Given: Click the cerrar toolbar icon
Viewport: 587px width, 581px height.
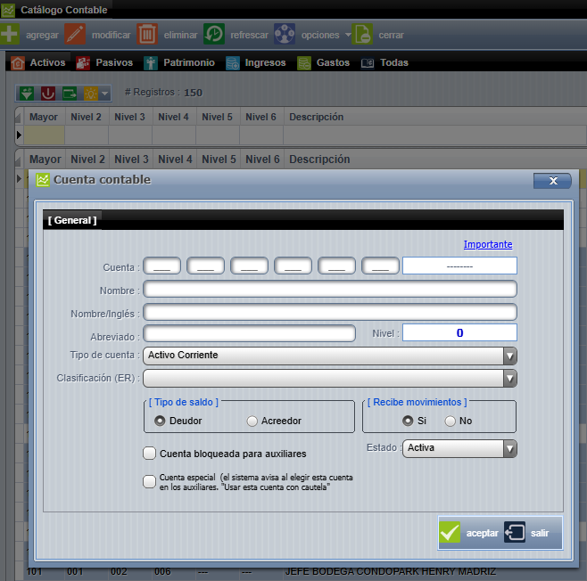Looking at the screenshot, I should (x=362, y=35).
